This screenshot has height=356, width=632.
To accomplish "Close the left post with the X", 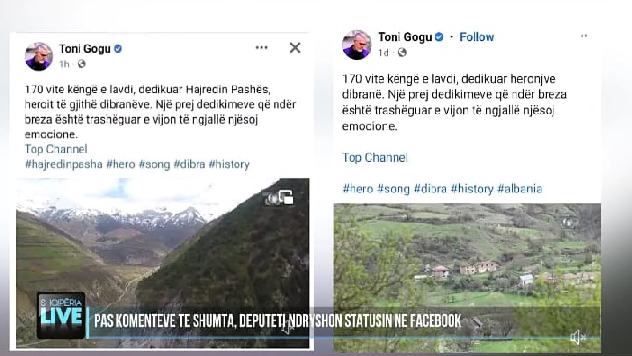I will (295, 48).
